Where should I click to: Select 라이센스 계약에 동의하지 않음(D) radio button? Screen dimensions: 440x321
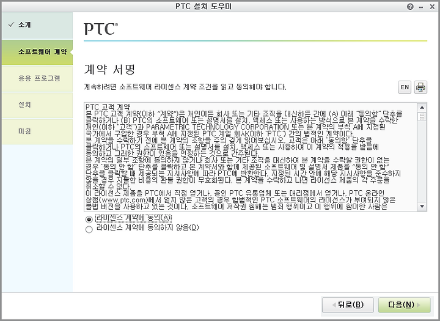tap(89, 229)
